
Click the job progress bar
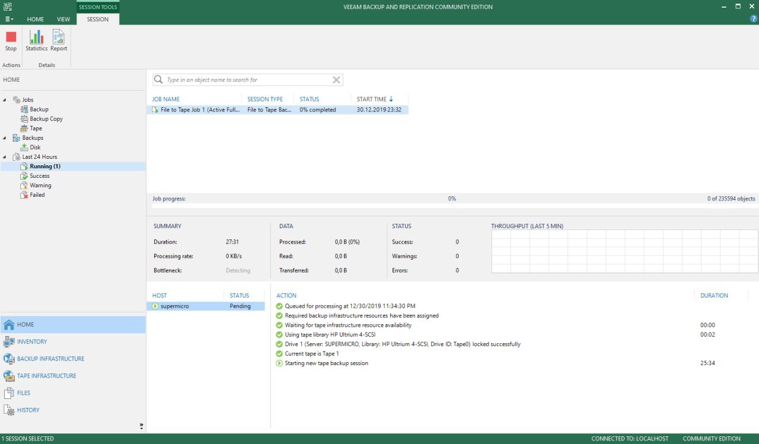click(x=454, y=206)
